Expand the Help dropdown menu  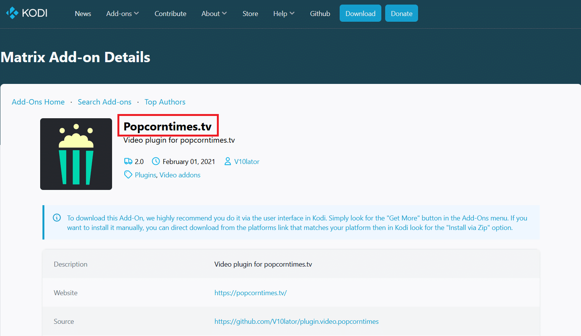[x=284, y=14]
